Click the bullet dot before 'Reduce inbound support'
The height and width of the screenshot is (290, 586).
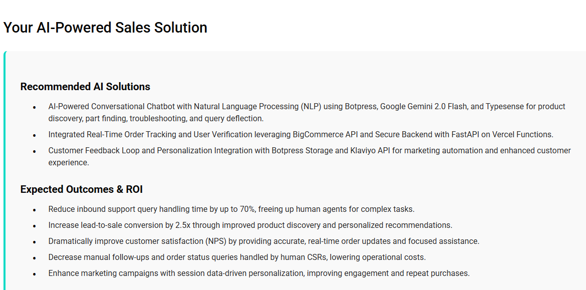tap(35, 210)
